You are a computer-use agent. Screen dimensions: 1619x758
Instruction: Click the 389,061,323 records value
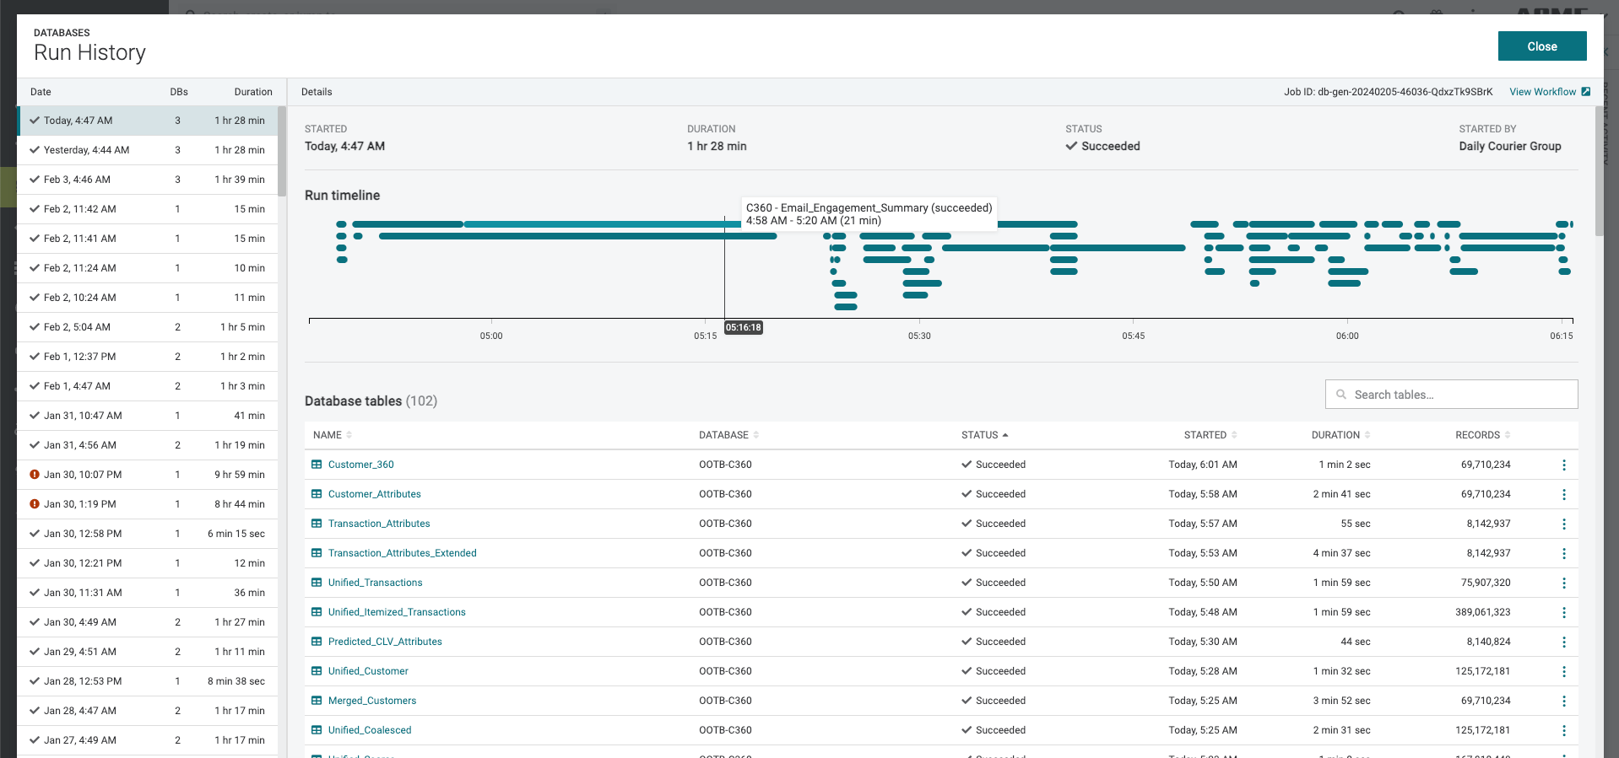[1483, 612]
